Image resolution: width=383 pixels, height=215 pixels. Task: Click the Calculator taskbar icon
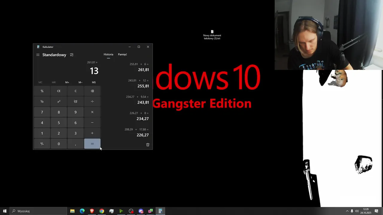160,211
